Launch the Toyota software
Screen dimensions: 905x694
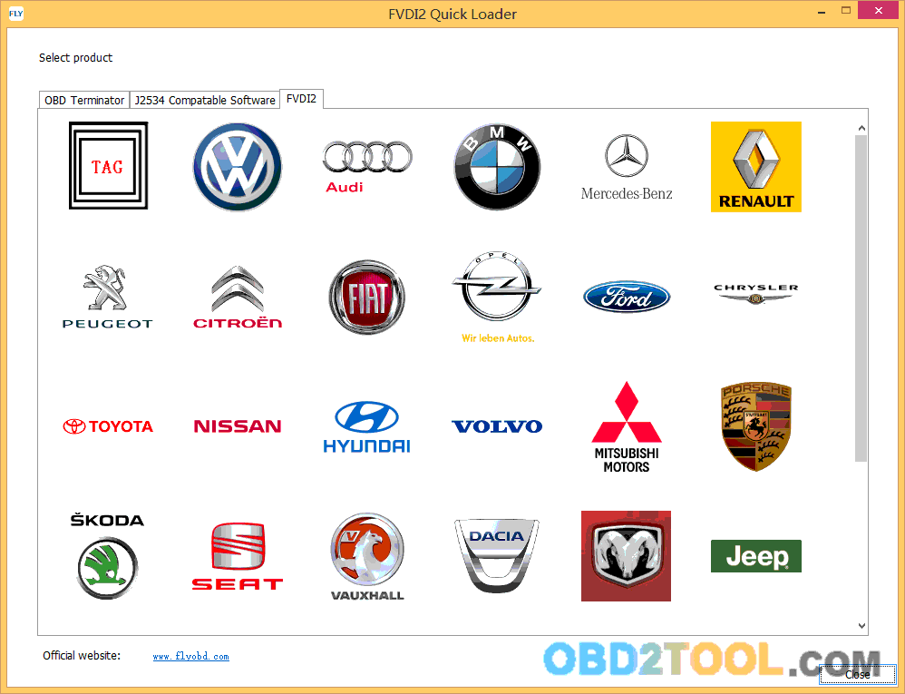[x=108, y=426]
